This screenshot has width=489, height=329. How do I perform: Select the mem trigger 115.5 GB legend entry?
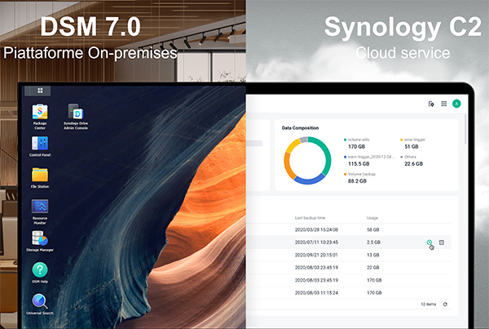pyautogui.click(x=369, y=160)
